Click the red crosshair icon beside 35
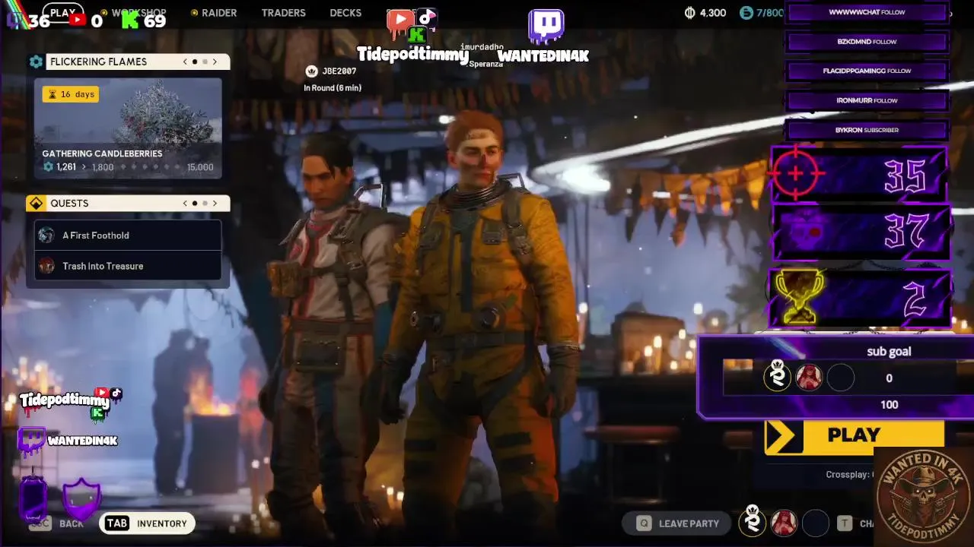 tap(795, 174)
